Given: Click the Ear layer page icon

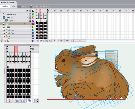Looking at the screenshot, I should pyautogui.click(x=4, y=24).
